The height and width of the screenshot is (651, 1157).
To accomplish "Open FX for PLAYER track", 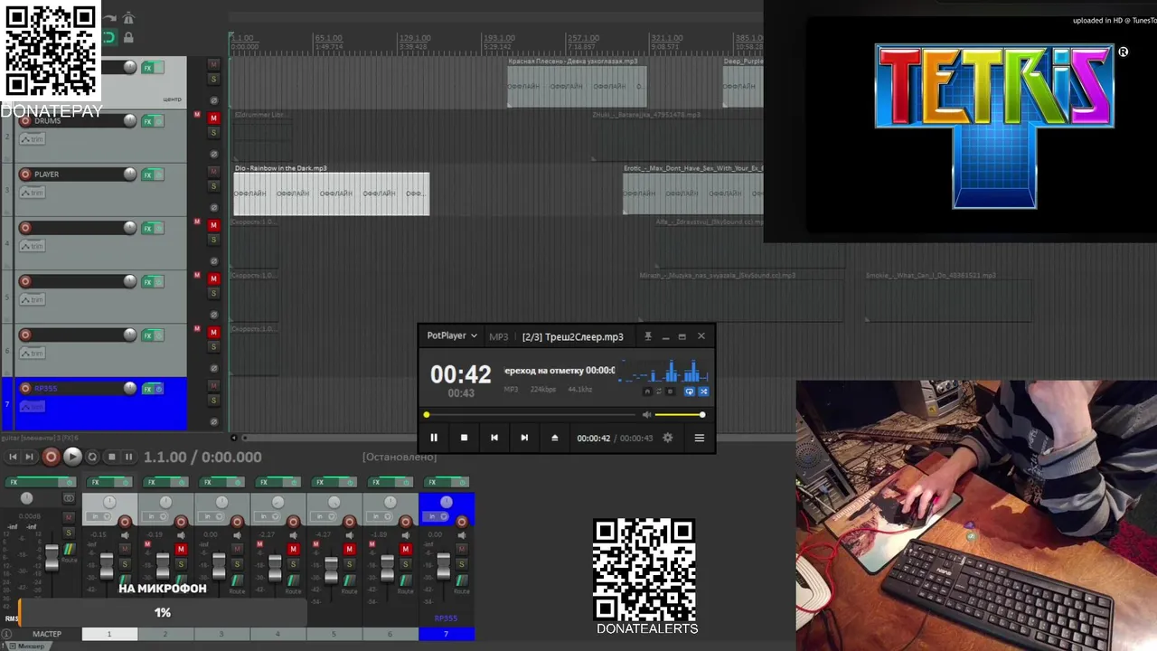I will pyautogui.click(x=148, y=175).
